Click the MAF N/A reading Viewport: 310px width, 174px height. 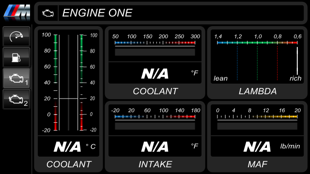tap(257, 147)
